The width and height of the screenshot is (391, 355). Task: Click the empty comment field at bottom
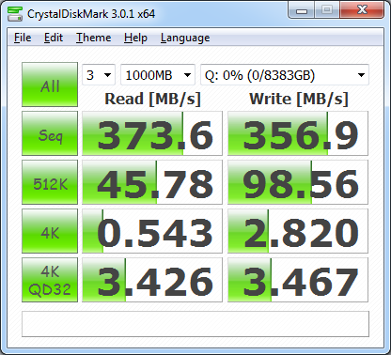[x=195, y=324]
